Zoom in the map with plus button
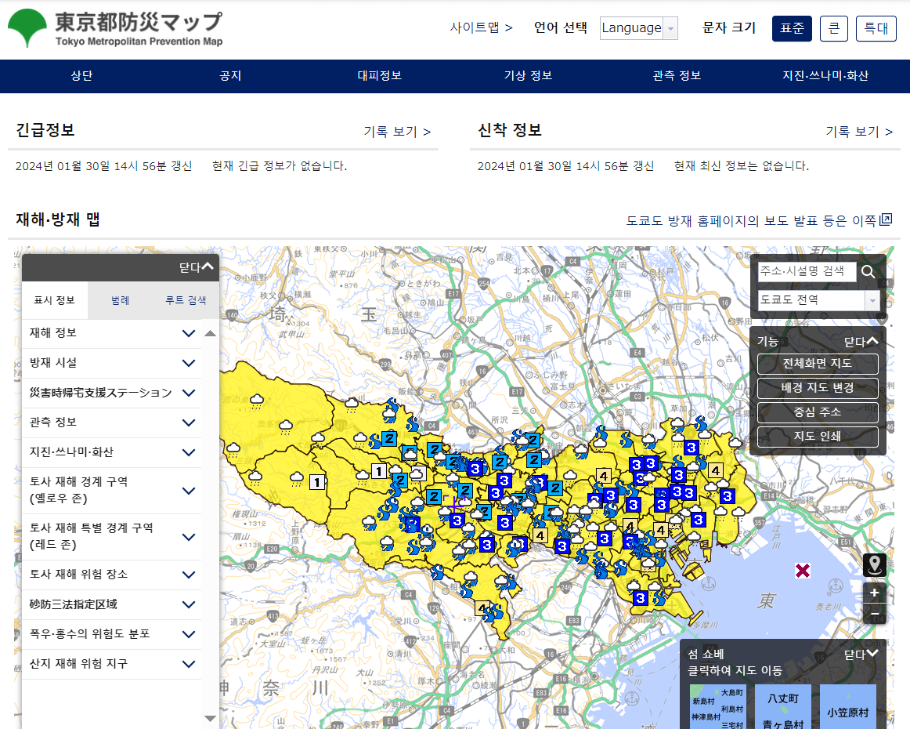 click(875, 593)
